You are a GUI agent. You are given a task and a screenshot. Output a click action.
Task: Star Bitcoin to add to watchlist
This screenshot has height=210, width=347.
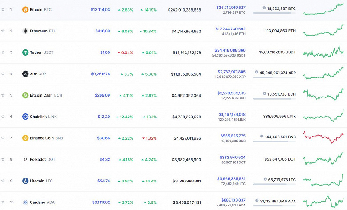pos(3,9)
